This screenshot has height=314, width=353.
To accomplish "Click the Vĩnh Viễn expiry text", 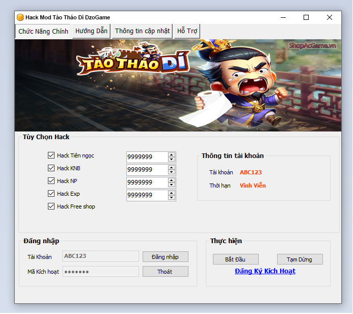I will coord(253,186).
